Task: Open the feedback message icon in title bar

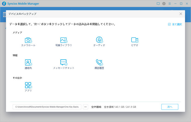Action: coord(158,4)
